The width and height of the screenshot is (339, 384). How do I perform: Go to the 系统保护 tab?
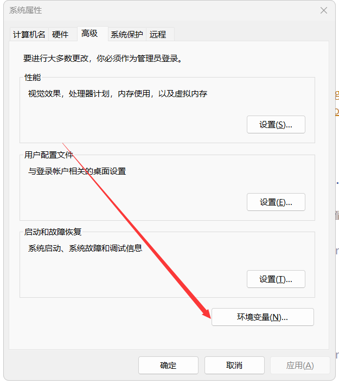tap(126, 34)
